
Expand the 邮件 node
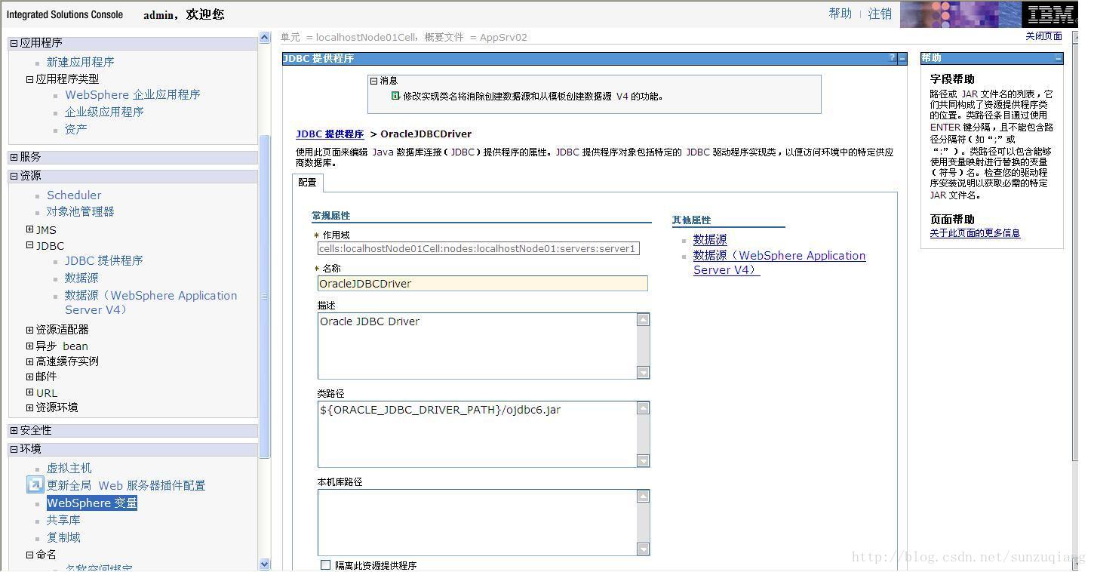coord(29,377)
